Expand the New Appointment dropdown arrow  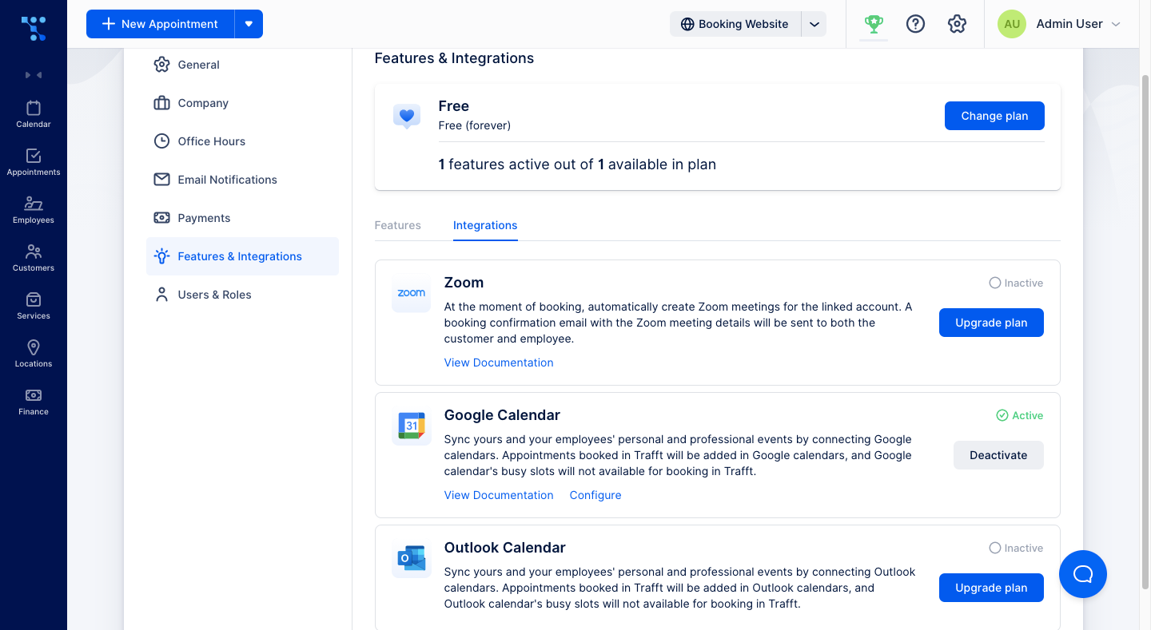pyautogui.click(x=249, y=24)
